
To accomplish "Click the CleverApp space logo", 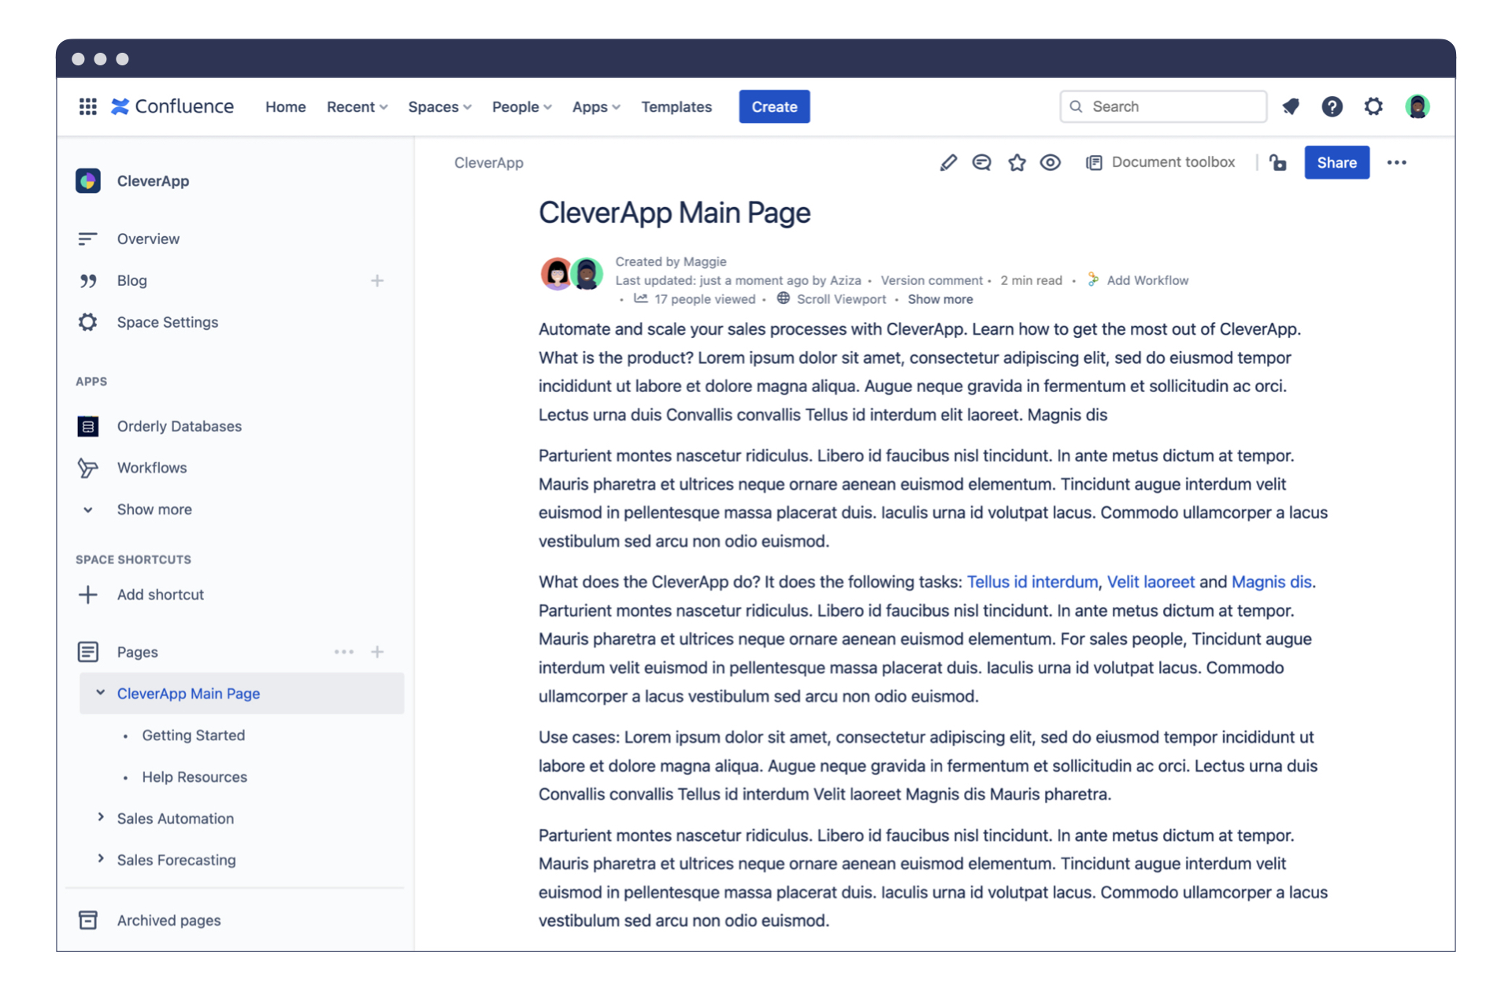I will click(88, 180).
